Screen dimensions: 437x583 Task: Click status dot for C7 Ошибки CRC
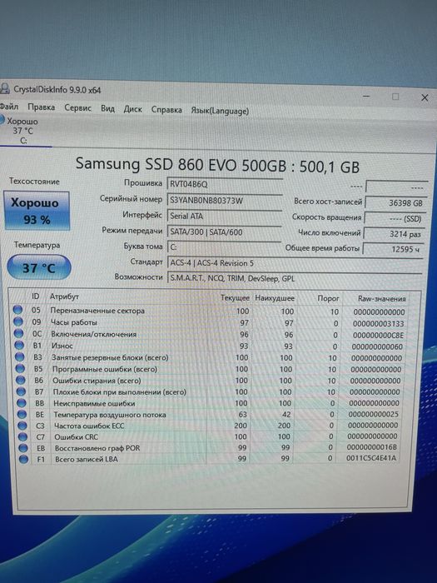coord(22,436)
